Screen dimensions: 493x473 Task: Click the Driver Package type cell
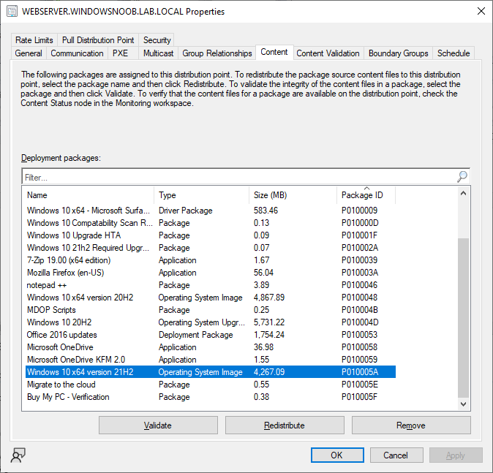pyautogui.click(x=186, y=211)
